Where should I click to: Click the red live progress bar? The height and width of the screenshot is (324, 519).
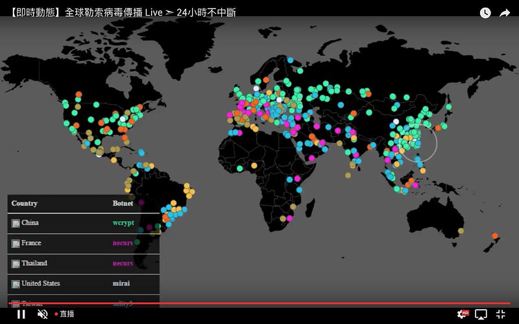259,303
